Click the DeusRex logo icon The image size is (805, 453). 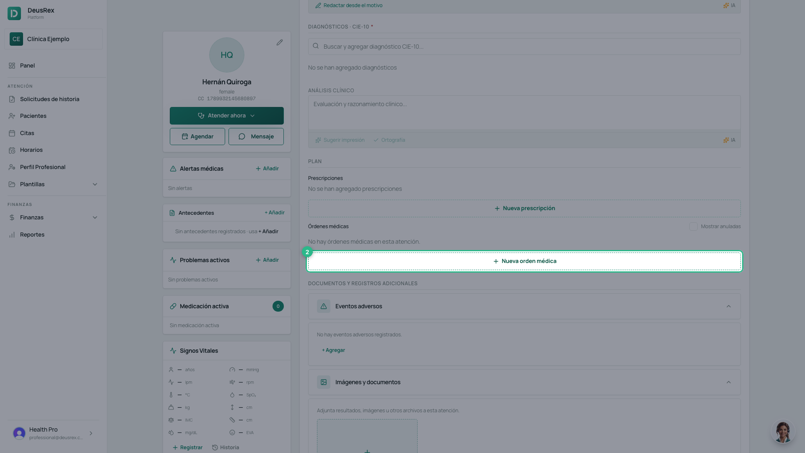pyautogui.click(x=14, y=13)
